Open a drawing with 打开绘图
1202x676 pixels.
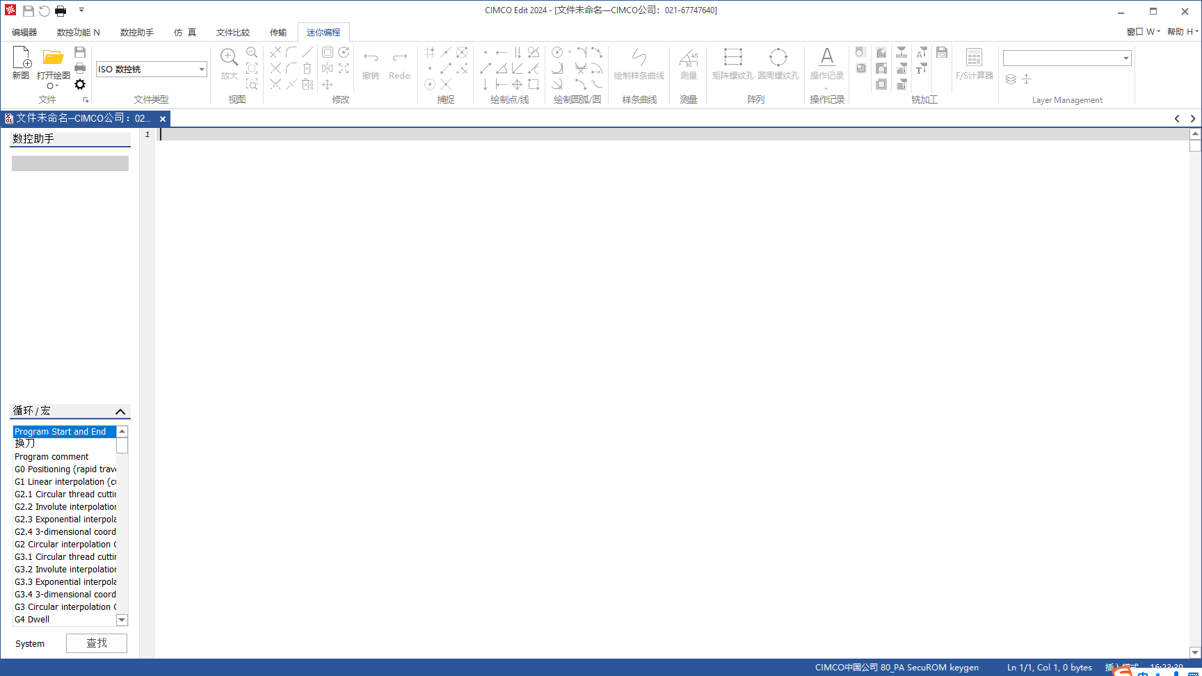54,63
